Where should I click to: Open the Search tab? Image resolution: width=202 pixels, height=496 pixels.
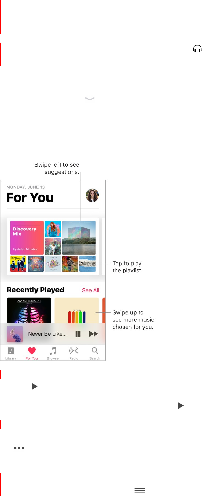coord(95,353)
